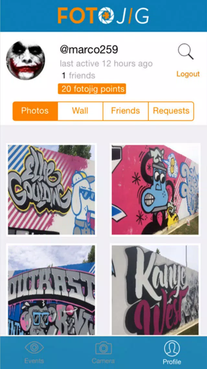Tap the @marco259 username

[89, 50]
